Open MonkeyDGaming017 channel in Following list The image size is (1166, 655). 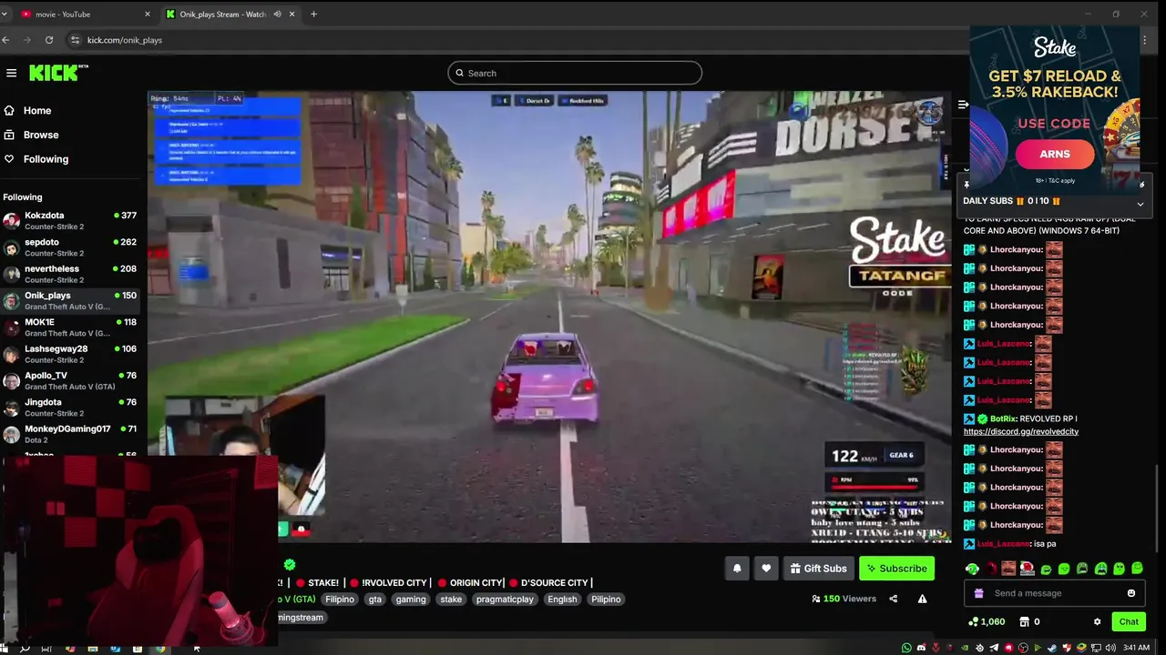pyautogui.click(x=71, y=434)
